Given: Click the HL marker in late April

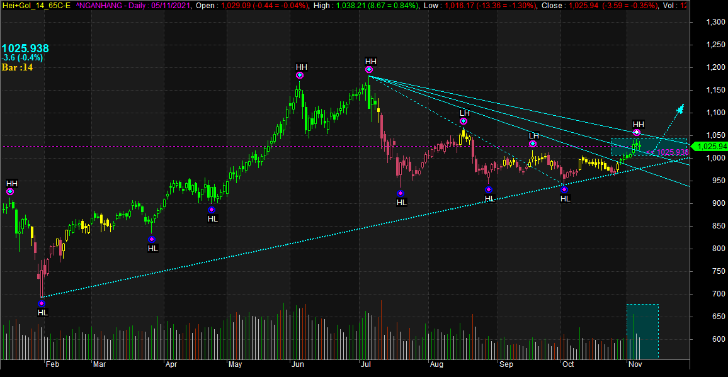Looking at the screenshot, I should 212,210.
